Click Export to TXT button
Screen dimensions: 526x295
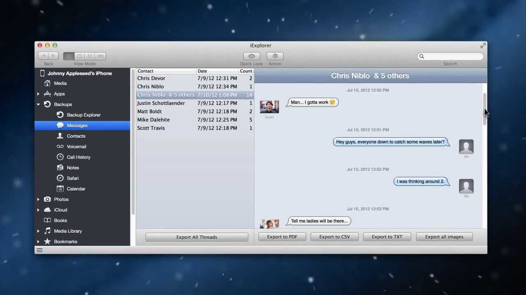387,237
